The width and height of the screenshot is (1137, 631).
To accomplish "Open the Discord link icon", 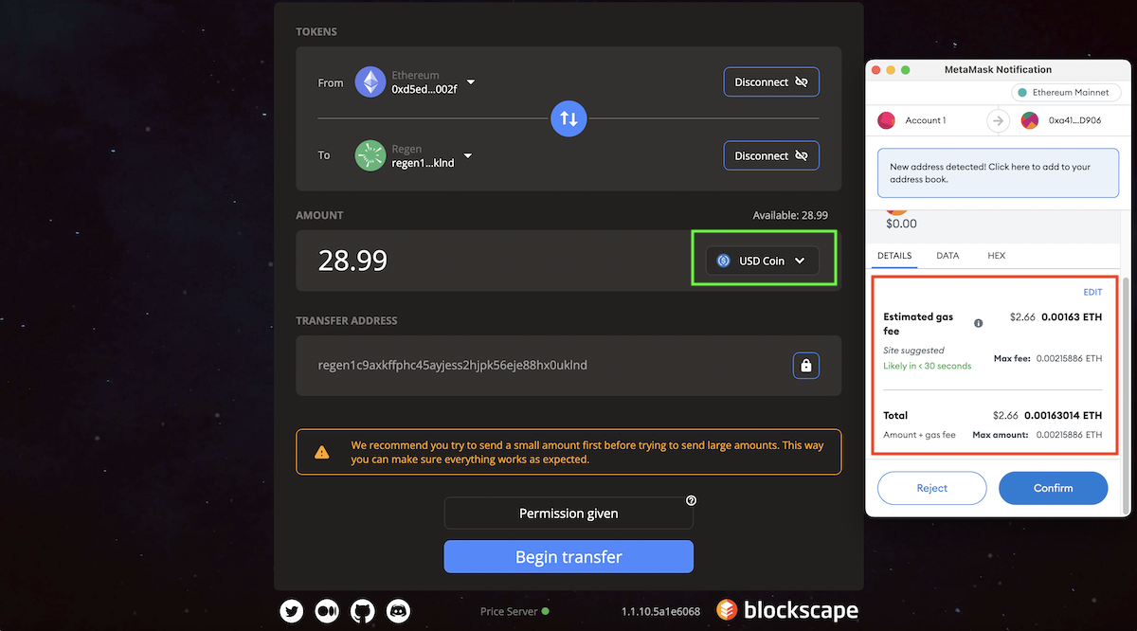I will pyautogui.click(x=398, y=611).
